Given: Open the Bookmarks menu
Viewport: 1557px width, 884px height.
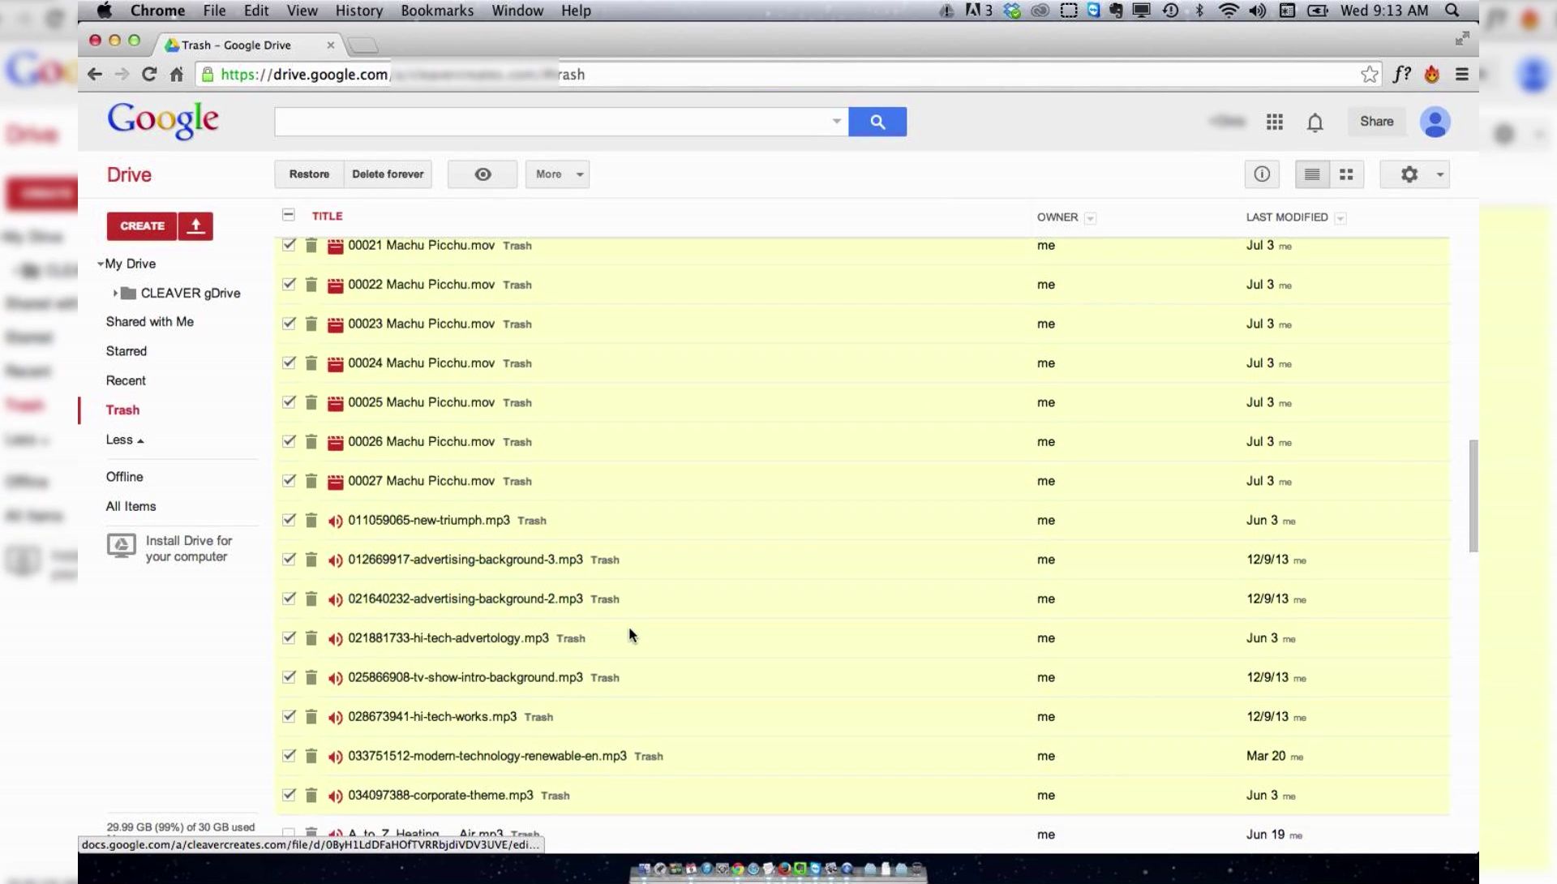Looking at the screenshot, I should coord(437,11).
